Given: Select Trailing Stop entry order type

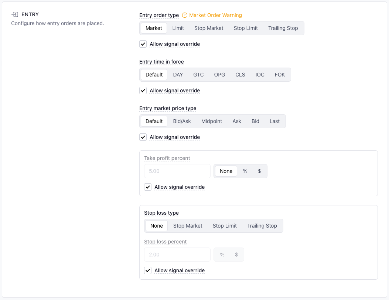Looking at the screenshot, I should 283,28.
